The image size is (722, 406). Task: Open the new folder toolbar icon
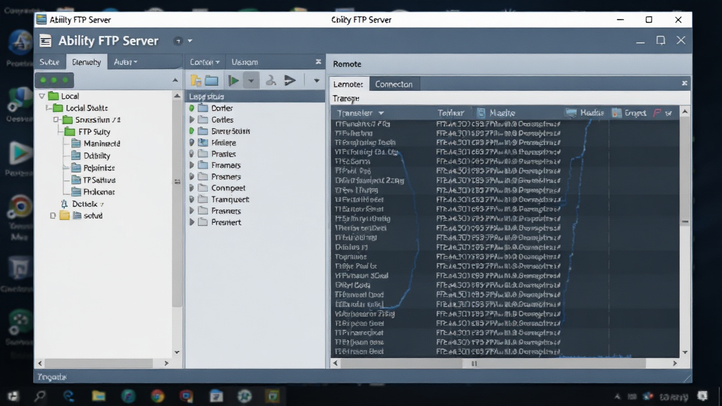click(x=196, y=80)
